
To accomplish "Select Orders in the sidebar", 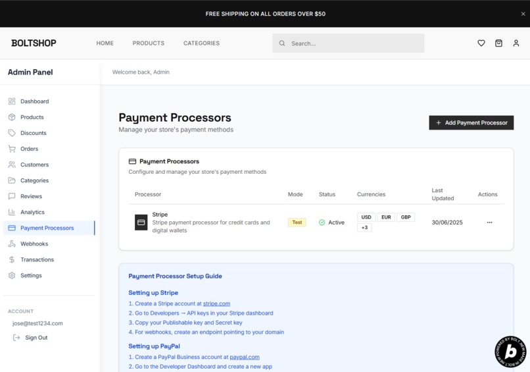I will (49, 149).
